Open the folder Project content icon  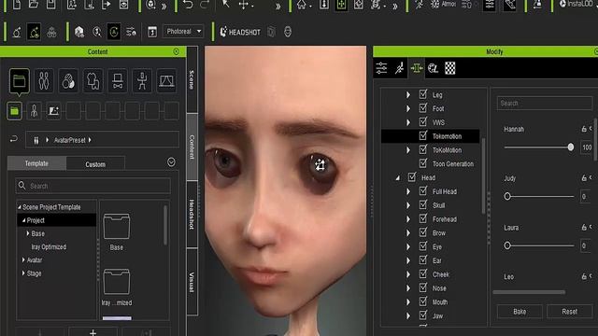[x=19, y=81]
